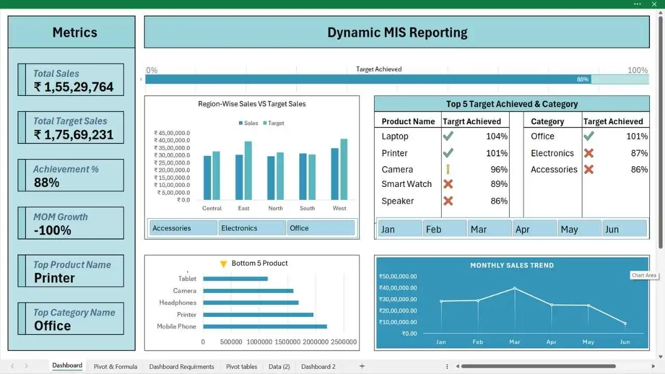Screen dimensions: 665x374
Task: Select the MOM Growth metric card
Action: [71, 223]
